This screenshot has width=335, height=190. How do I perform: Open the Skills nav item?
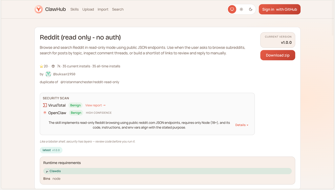[x=74, y=9]
